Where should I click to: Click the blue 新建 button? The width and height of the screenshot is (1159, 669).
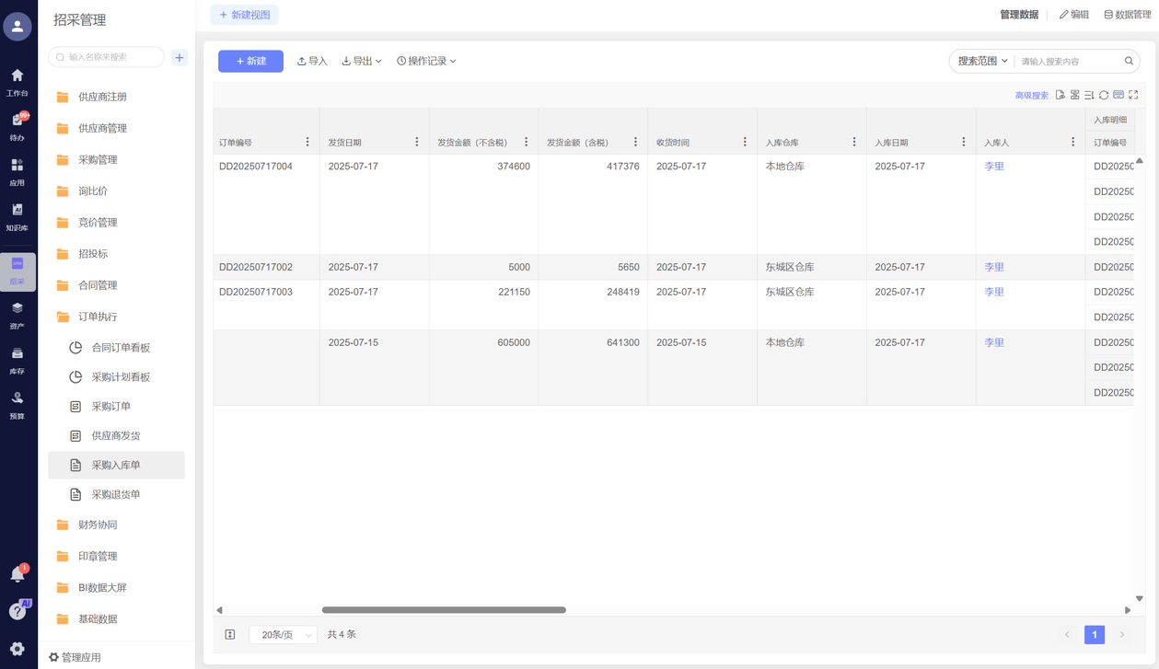point(250,62)
